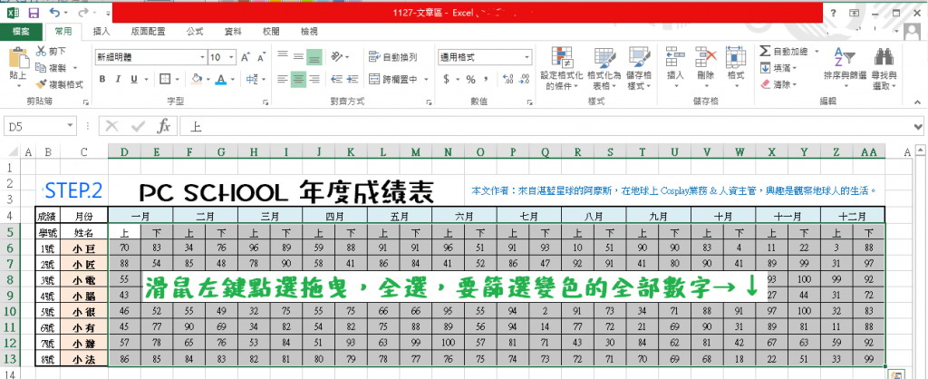Switch to the 檢視 View tab
The width and height of the screenshot is (928, 379).
309,32
